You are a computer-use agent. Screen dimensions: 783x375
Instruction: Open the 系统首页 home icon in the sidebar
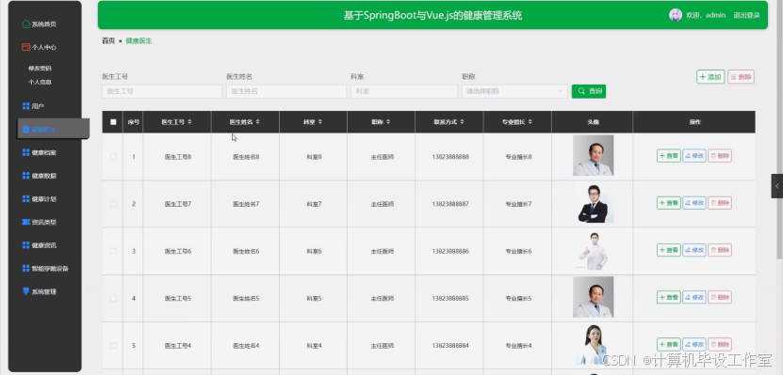tap(26, 23)
